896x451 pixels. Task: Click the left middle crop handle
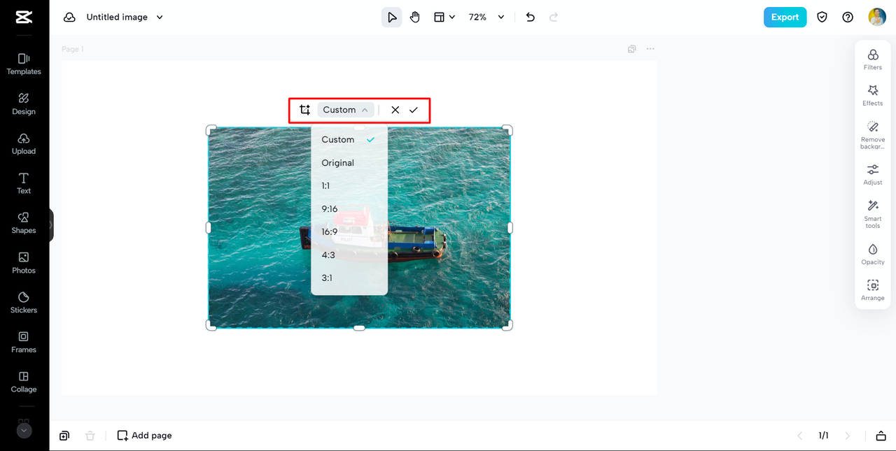tap(208, 228)
